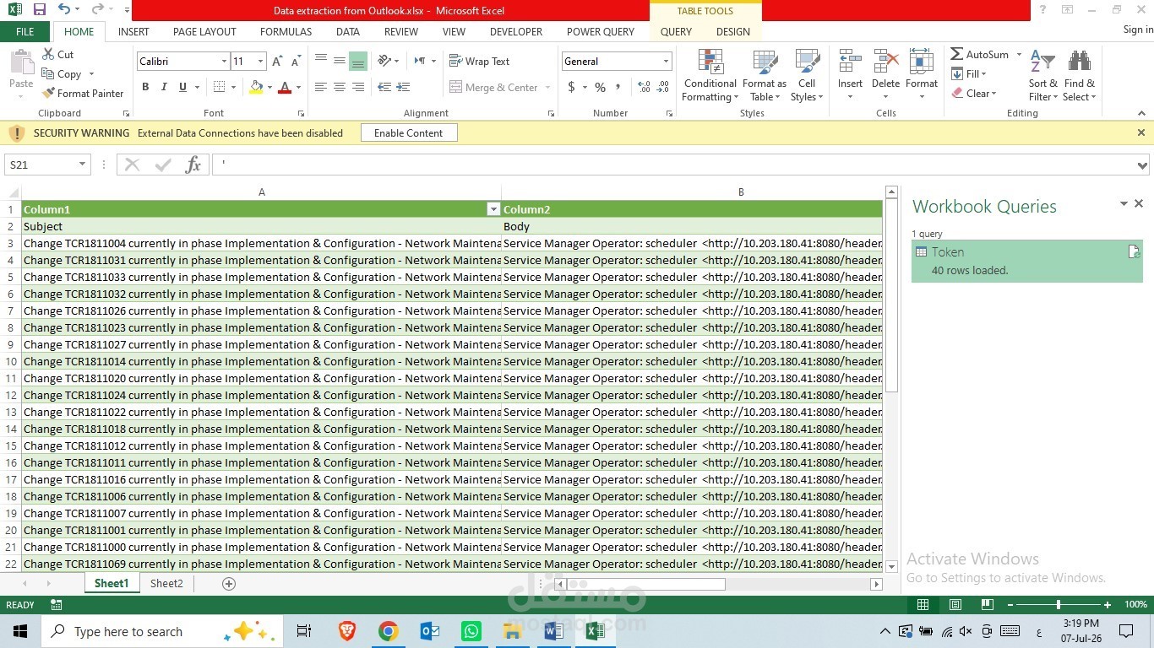
Task: Open the Font size dropdown showing 11
Action: pos(260,62)
